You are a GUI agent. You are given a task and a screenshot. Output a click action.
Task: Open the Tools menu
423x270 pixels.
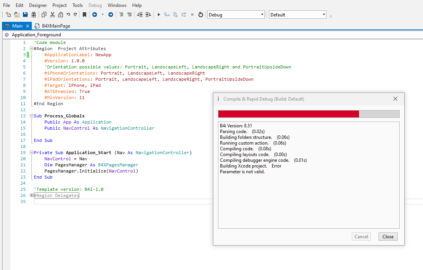click(77, 5)
